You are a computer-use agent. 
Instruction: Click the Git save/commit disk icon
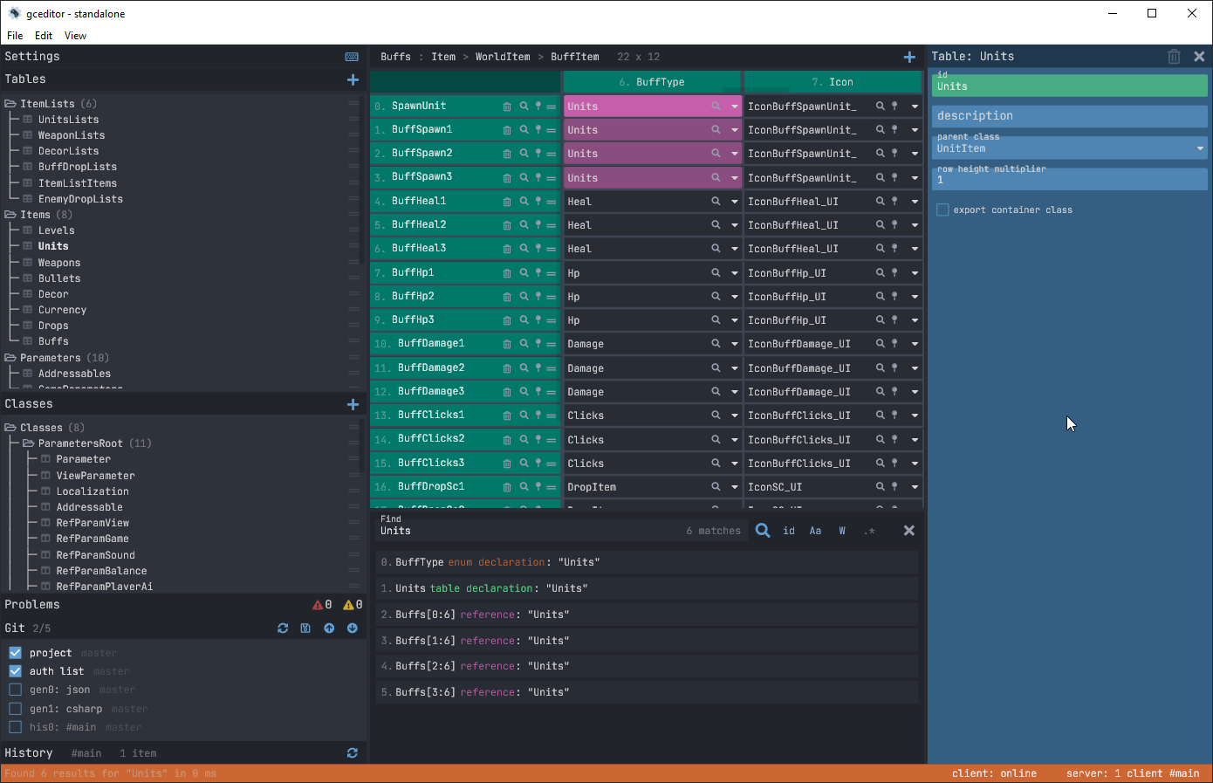coord(305,628)
